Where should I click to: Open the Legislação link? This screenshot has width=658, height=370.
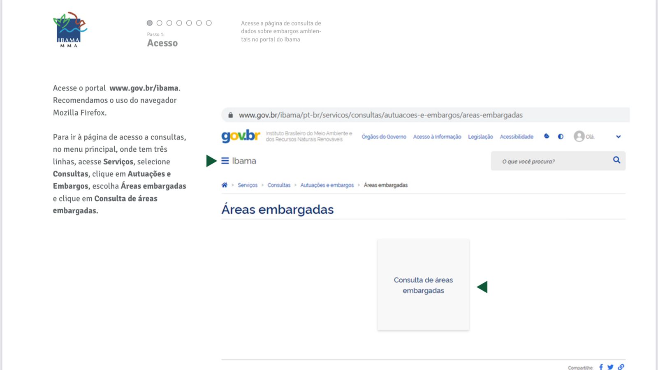(x=480, y=137)
